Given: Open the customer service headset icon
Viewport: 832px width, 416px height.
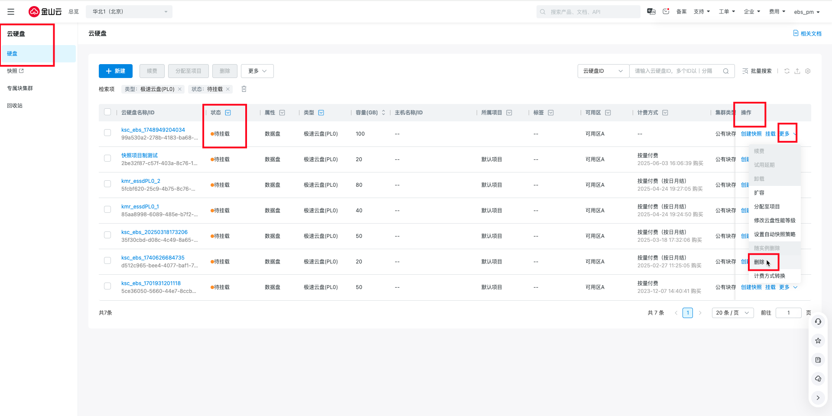Looking at the screenshot, I should point(818,322).
